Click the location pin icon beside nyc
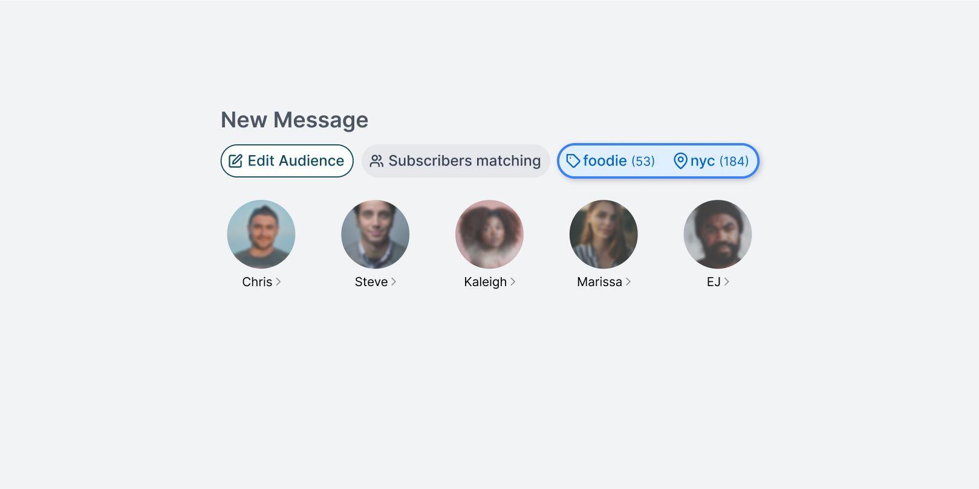The height and width of the screenshot is (489, 979). [680, 161]
